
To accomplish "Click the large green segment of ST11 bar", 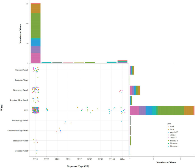I will click(x=36, y=25).
